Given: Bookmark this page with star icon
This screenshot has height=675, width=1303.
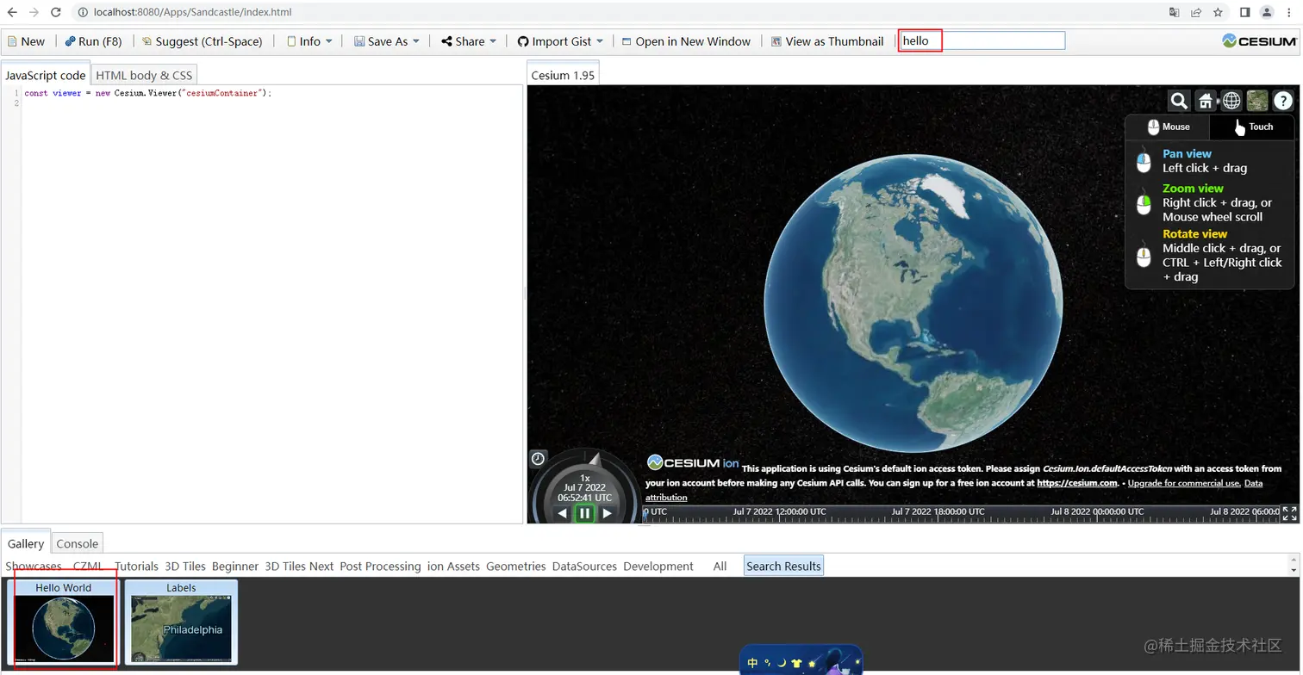Looking at the screenshot, I should tap(1218, 12).
